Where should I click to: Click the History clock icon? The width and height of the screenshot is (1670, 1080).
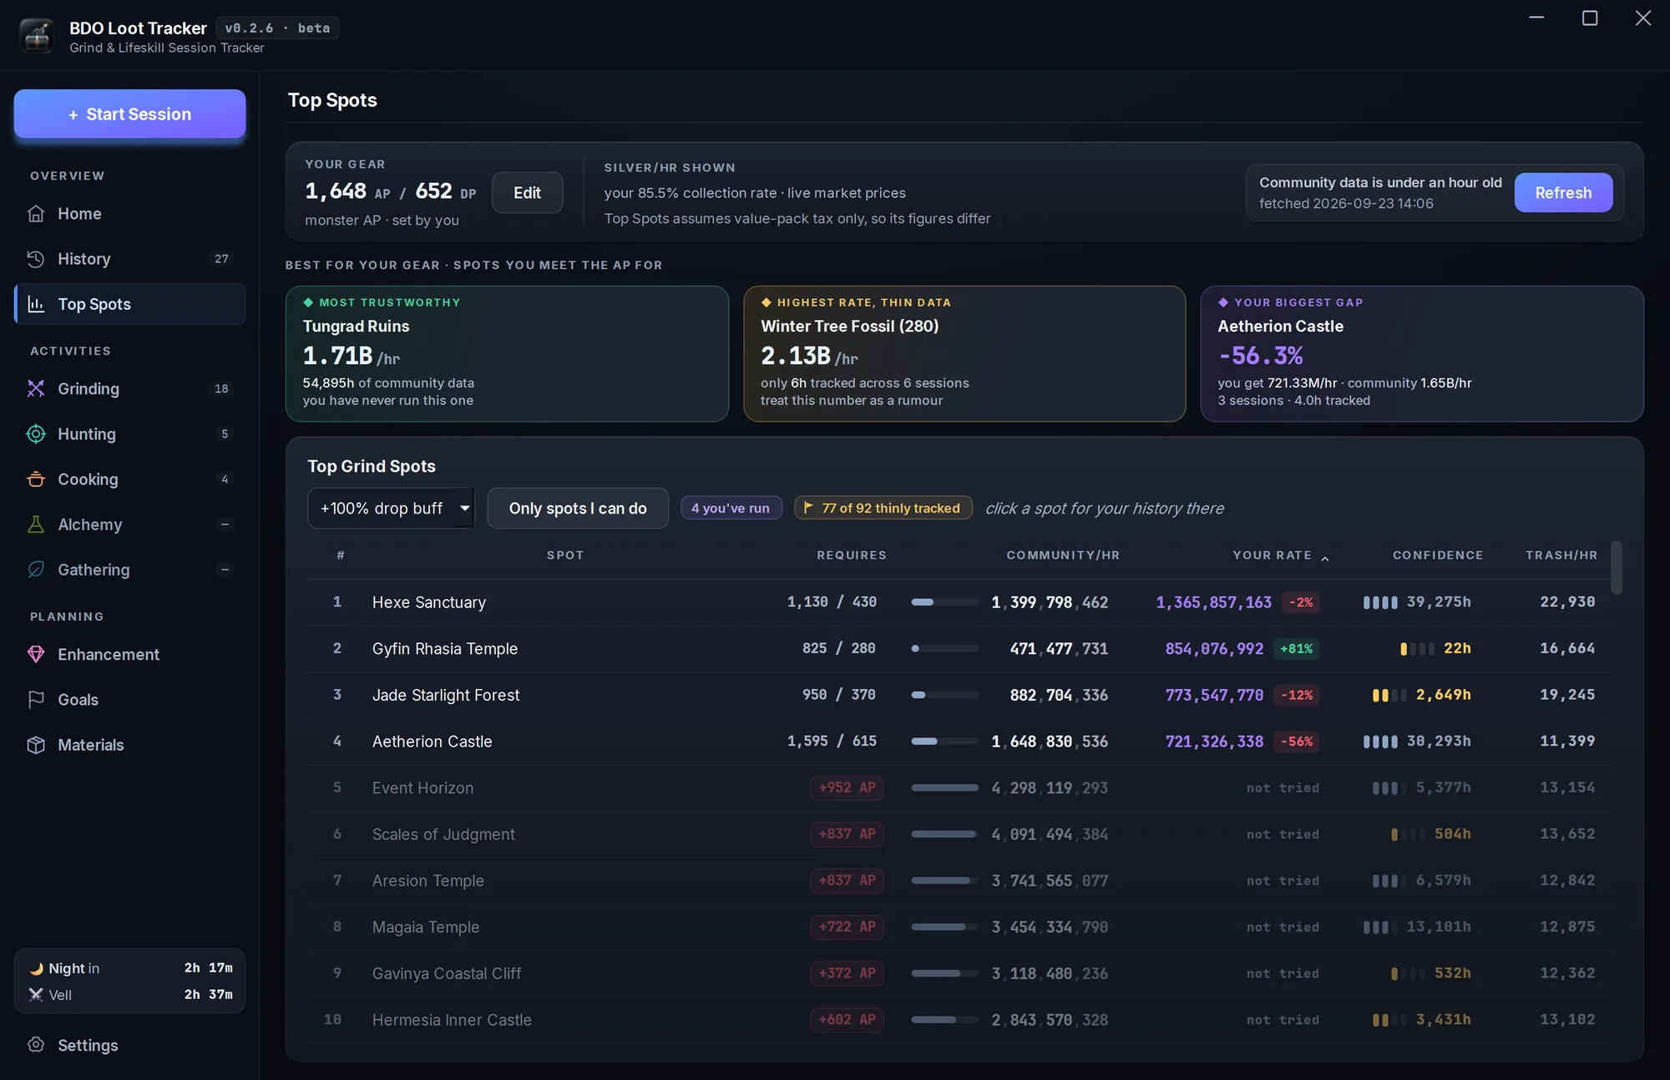click(x=36, y=259)
